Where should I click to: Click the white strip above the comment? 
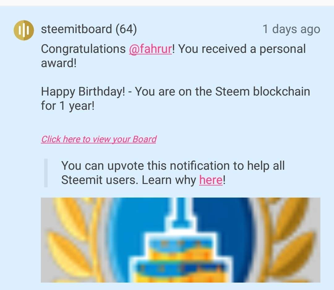(167, 2)
